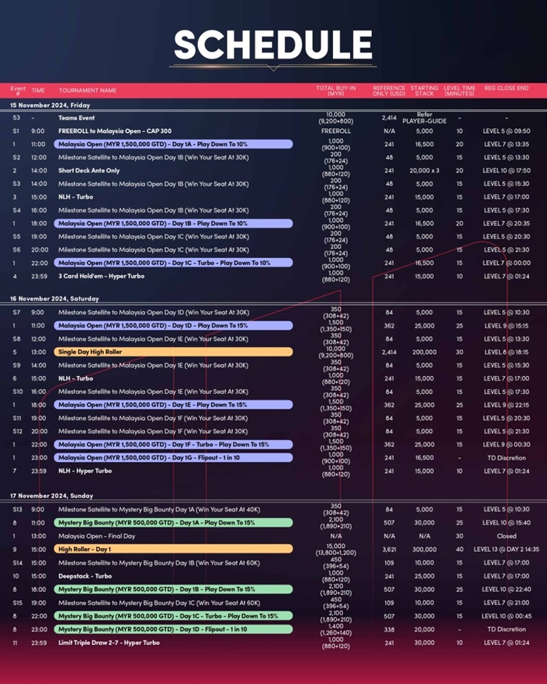The image size is (547, 684).
Task: Click the orange Single Day High Roller bar
Action: point(173,352)
